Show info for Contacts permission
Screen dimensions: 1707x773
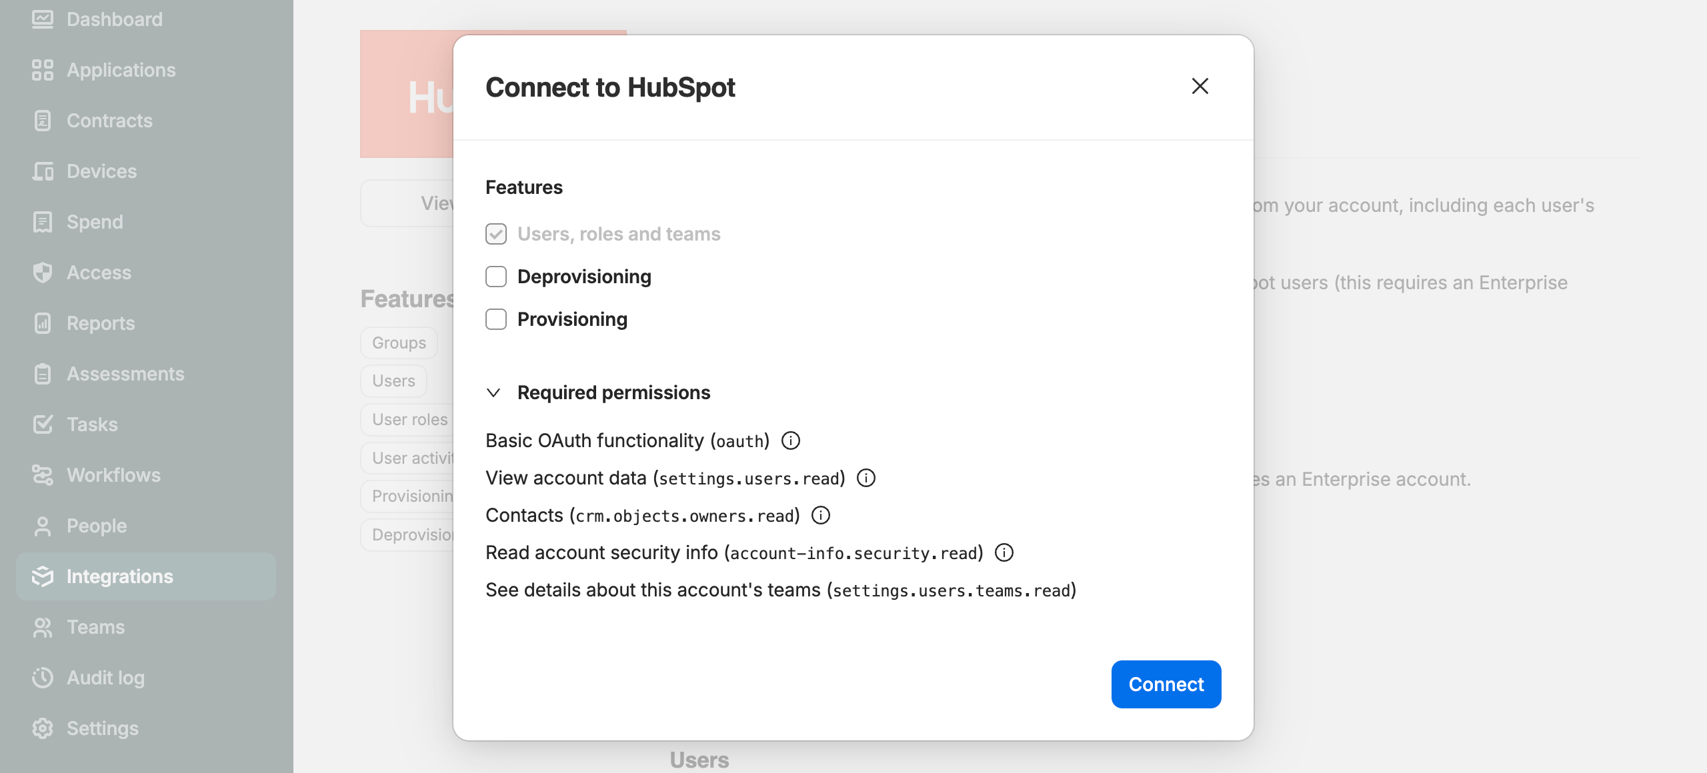[821, 515]
